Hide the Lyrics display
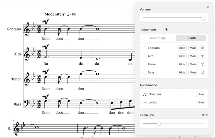The image size is (215, 138). tap(200, 103)
